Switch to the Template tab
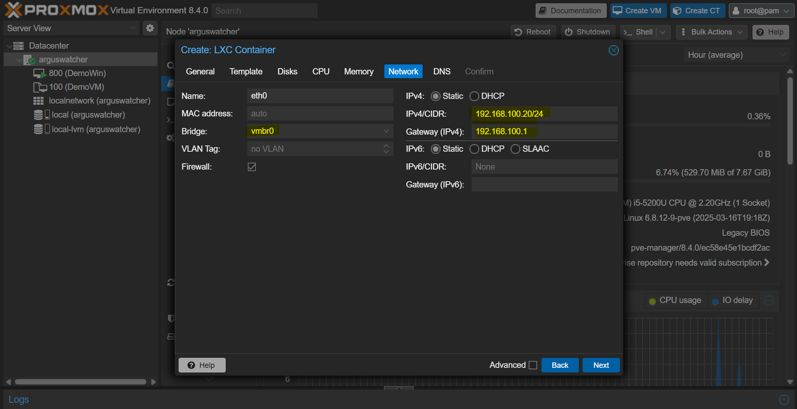 [246, 71]
